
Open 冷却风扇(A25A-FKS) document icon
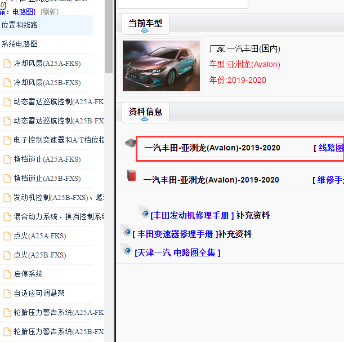pos(7,64)
